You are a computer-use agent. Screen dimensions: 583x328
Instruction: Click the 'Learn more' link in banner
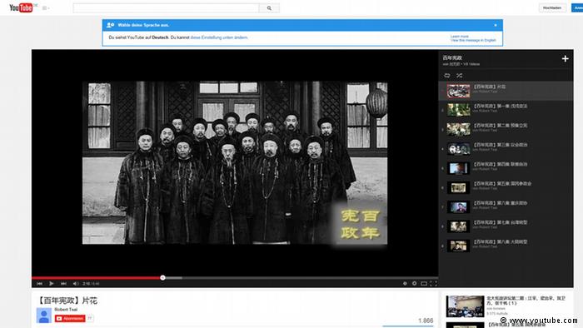pyautogui.click(x=459, y=37)
